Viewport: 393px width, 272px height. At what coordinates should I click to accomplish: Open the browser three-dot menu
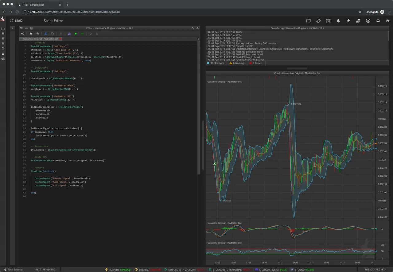(x=388, y=12)
